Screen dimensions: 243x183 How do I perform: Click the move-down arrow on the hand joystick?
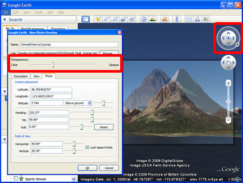coord(228,67)
